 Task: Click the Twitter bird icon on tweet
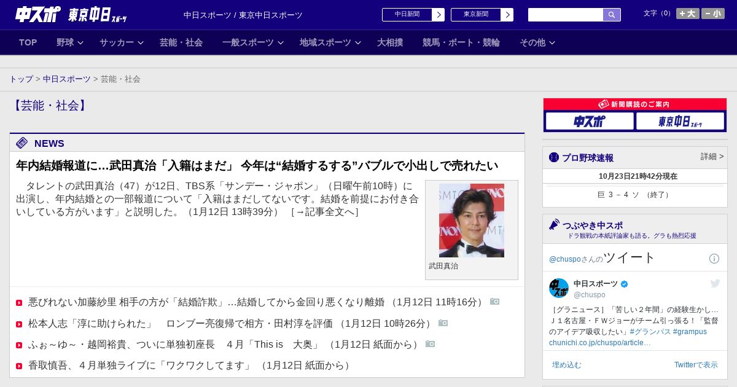pos(715,283)
